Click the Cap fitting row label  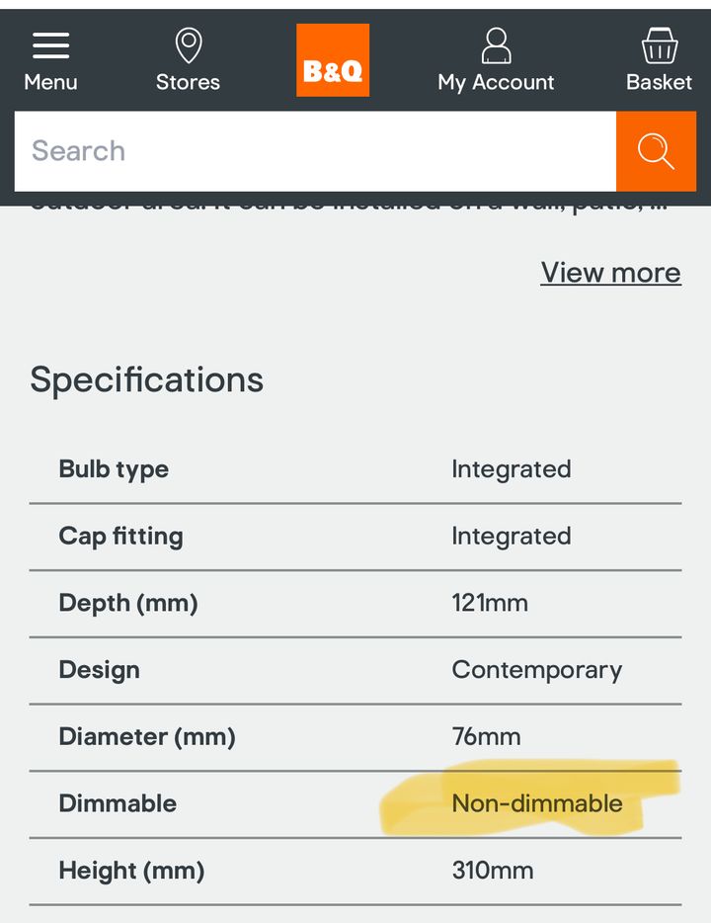[x=120, y=537]
